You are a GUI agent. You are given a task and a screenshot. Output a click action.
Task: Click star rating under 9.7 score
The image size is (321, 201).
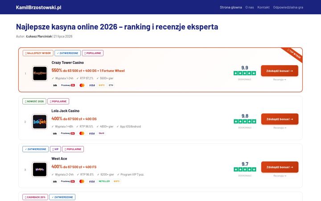(x=245, y=169)
